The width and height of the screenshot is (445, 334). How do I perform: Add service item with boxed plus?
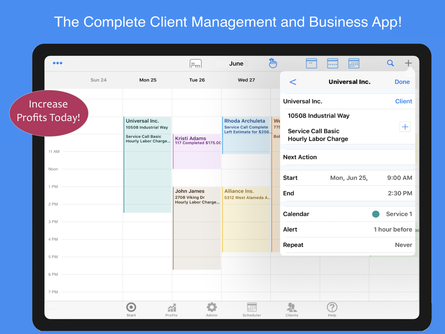(405, 126)
